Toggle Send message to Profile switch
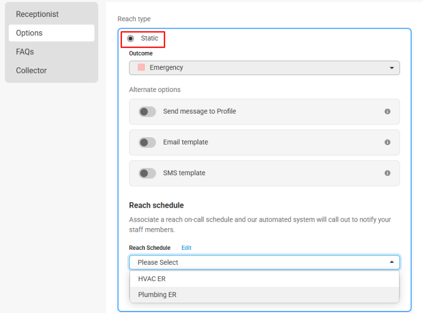The image size is (423, 313). (147, 112)
